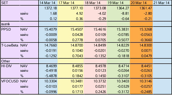Select the SET header cell
The height and width of the screenshot is (95, 172).
(5, 3)
